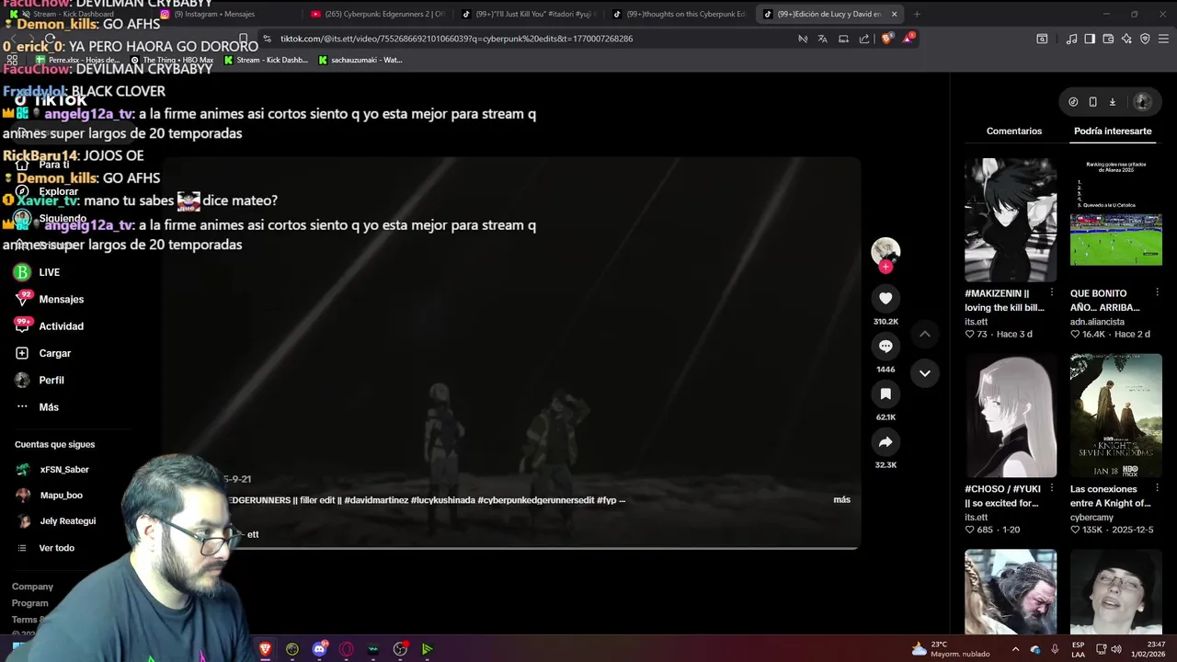The width and height of the screenshot is (1177, 662).
Task: Switch to the Comentarios tab
Action: tap(1014, 131)
